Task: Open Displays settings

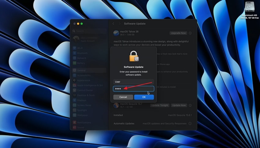Action: pos(89,100)
